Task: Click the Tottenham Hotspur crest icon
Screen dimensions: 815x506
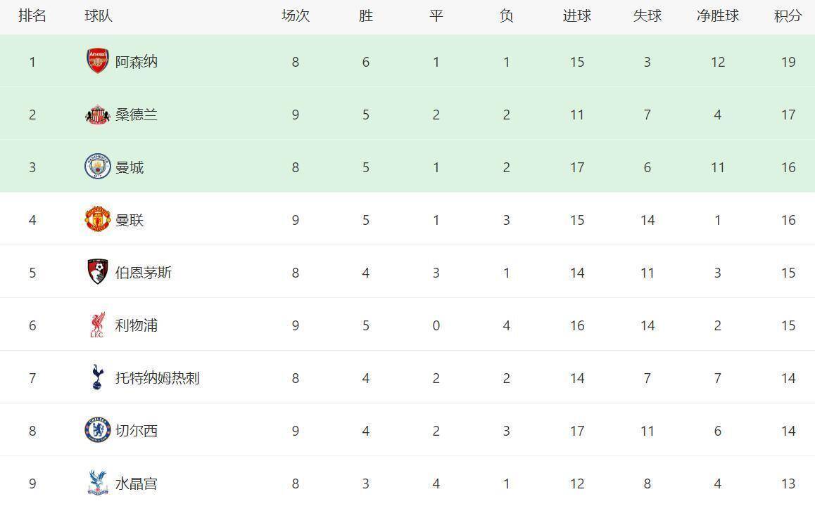Action: click(x=98, y=377)
